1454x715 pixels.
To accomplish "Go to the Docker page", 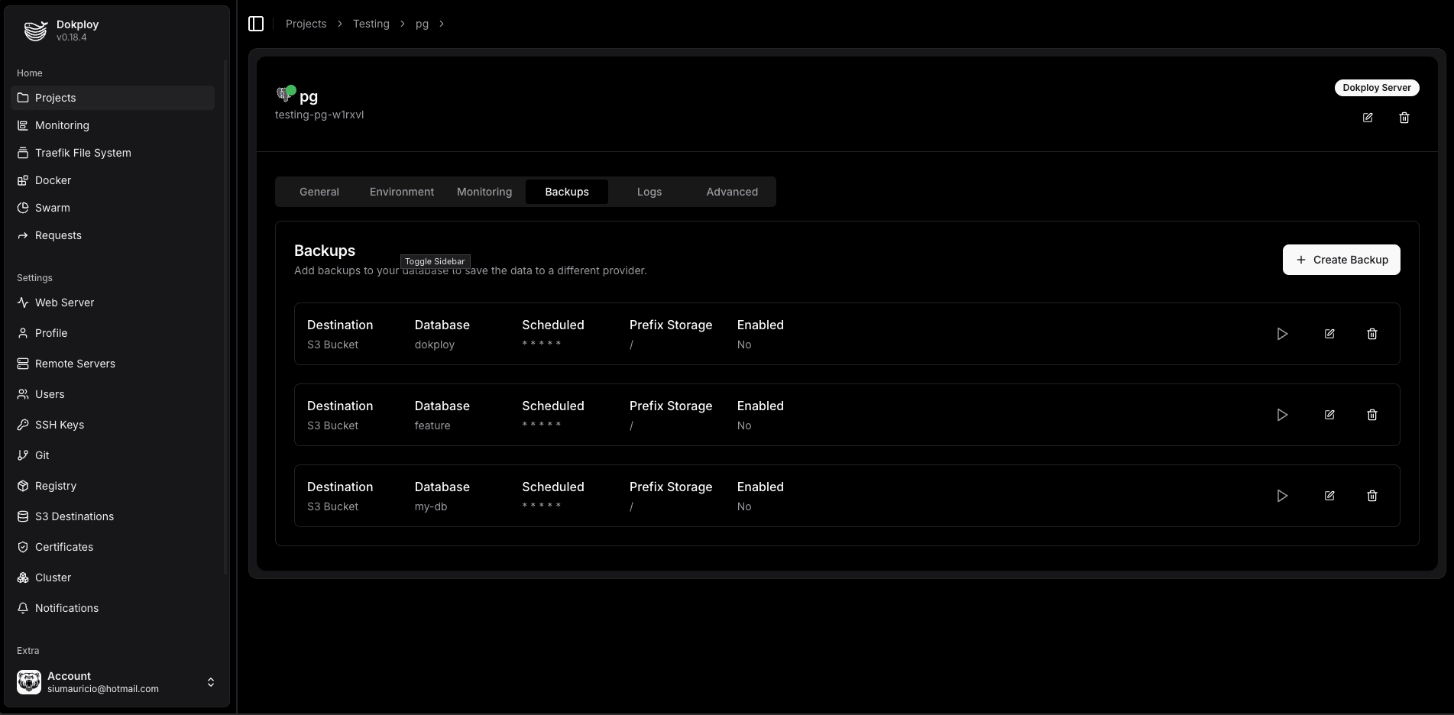I will click(x=113, y=180).
